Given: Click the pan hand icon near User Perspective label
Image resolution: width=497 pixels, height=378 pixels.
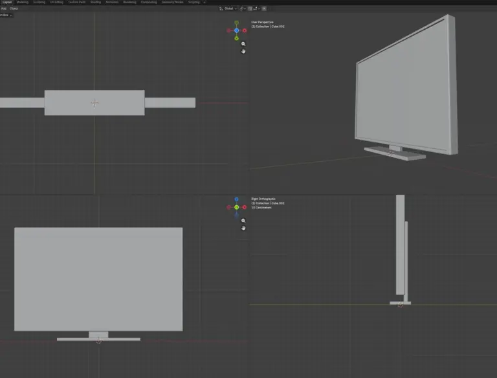Looking at the screenshot, I should click(243, 51).
